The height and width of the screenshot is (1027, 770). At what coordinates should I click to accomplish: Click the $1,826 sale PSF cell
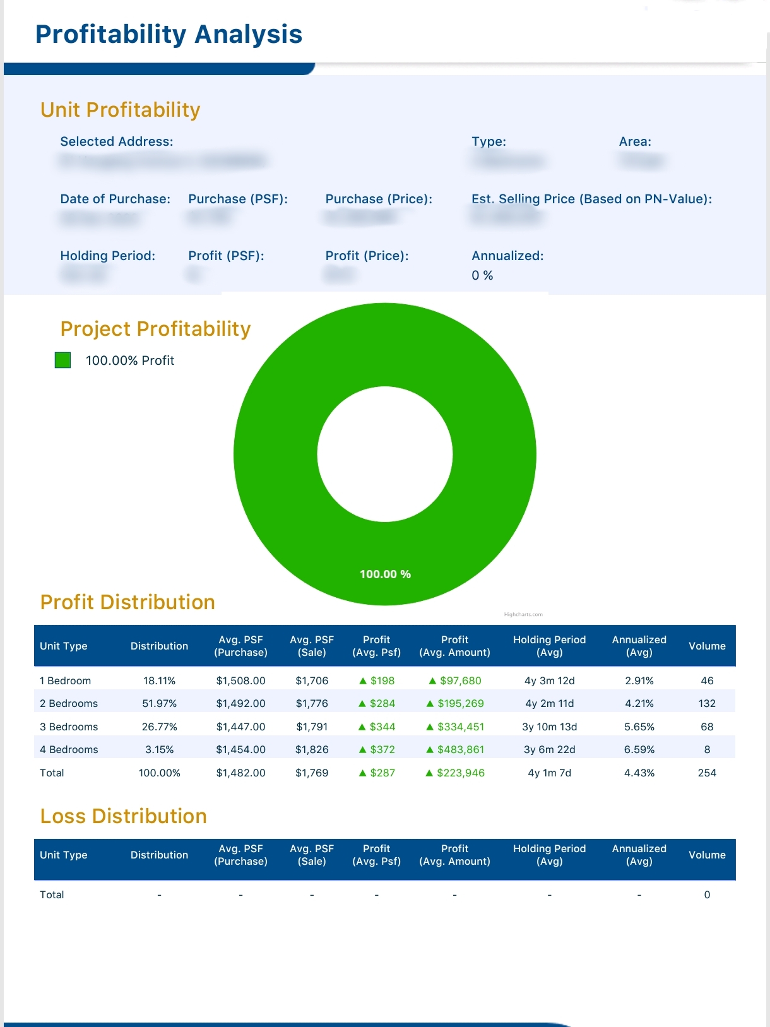(x=312, y=750)
